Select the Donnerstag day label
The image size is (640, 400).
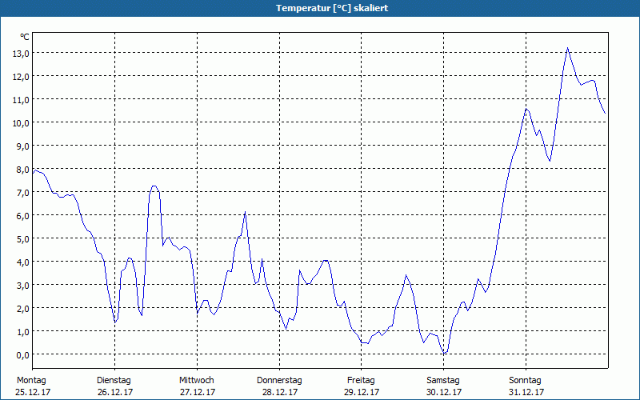tap(279, 381)
